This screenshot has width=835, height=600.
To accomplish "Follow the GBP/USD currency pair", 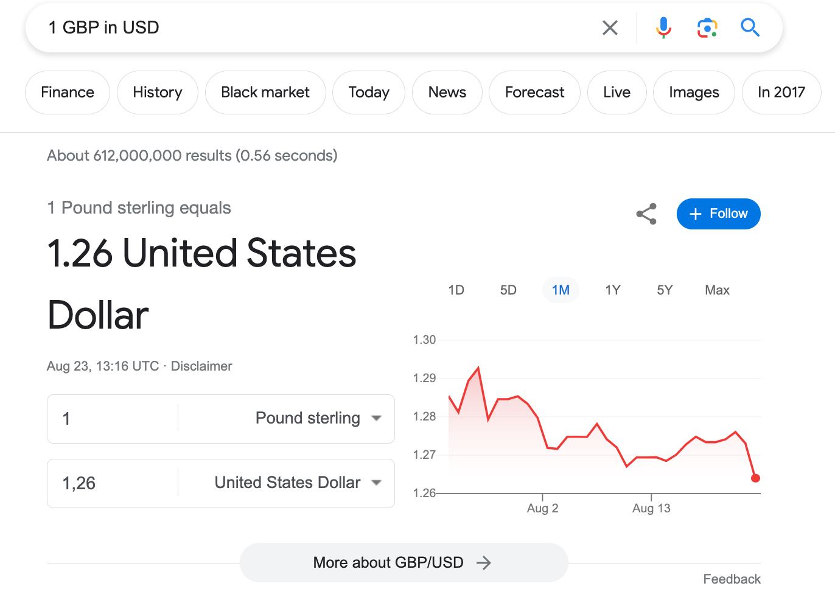I will [x=718, y=214].
